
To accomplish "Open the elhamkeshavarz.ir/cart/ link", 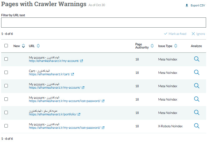I will pyautogui.click(x=49, y=74).
